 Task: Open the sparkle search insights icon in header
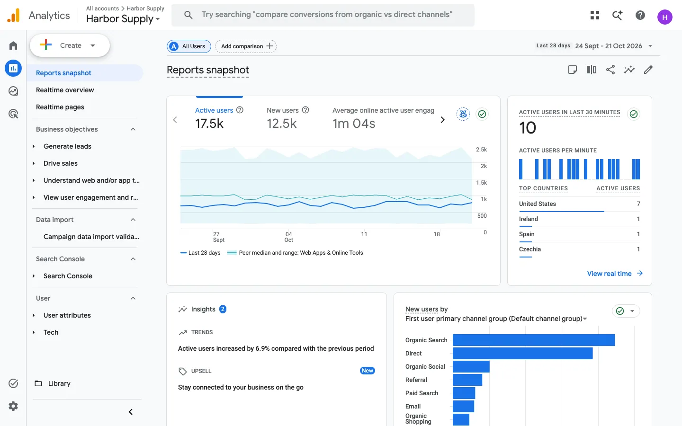click(617, 15)
